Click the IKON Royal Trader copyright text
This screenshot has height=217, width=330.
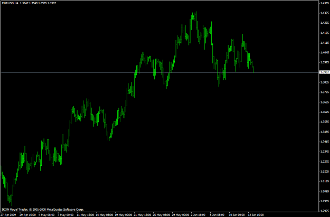[x=43, y=210]
